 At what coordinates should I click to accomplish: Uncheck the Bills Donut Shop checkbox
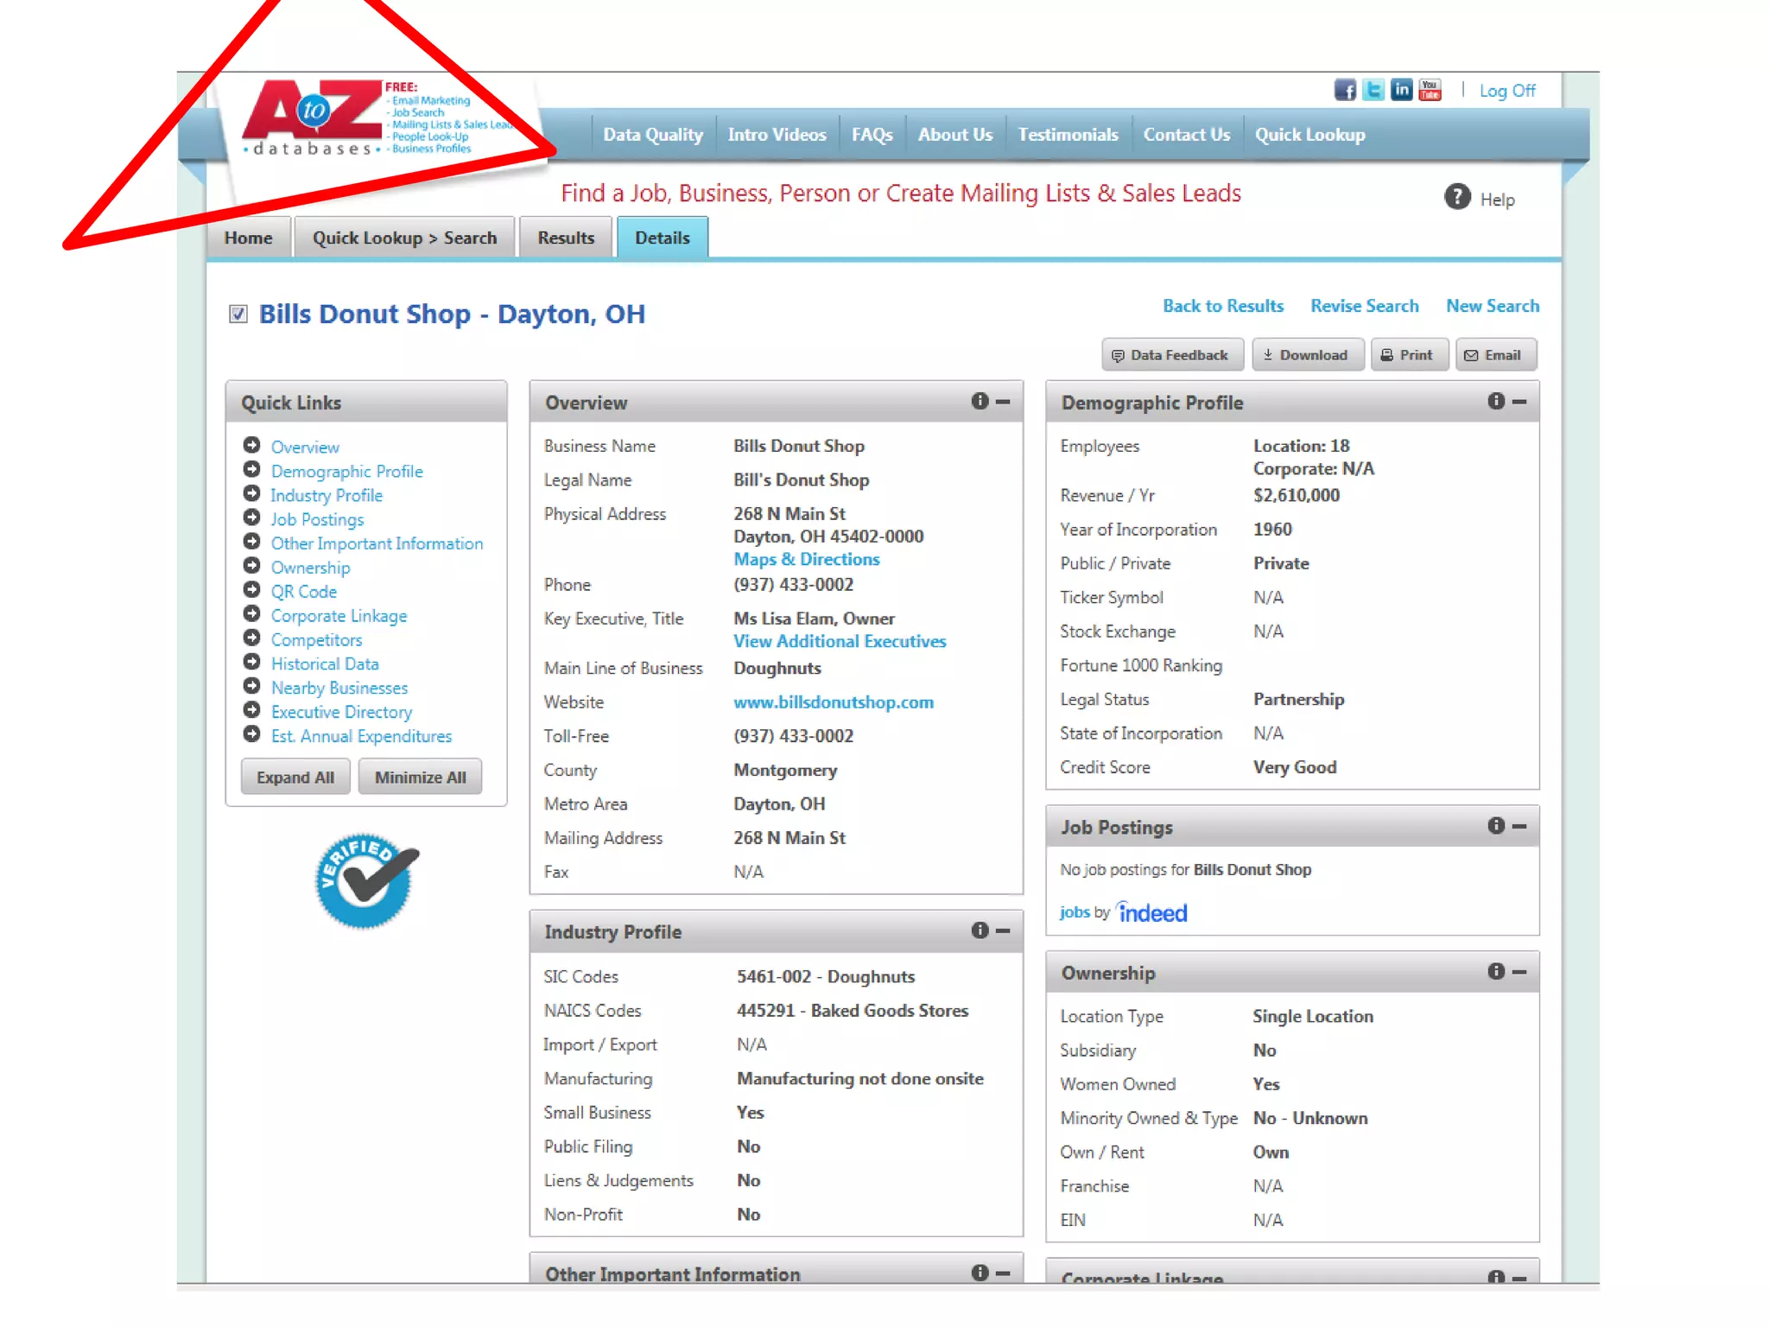point(238,314)
